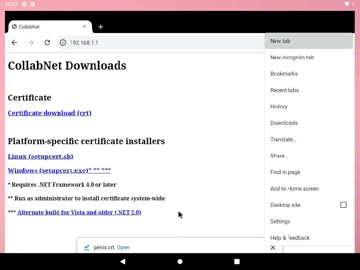
Task: Go back with the browser back arrow
Action: pyautogui.click(x=14, y=43)
